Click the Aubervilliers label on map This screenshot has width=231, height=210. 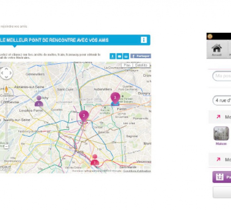103,89
